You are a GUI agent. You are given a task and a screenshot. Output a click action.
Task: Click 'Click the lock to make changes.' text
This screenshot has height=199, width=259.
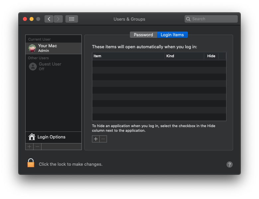[x=70, y=164]
